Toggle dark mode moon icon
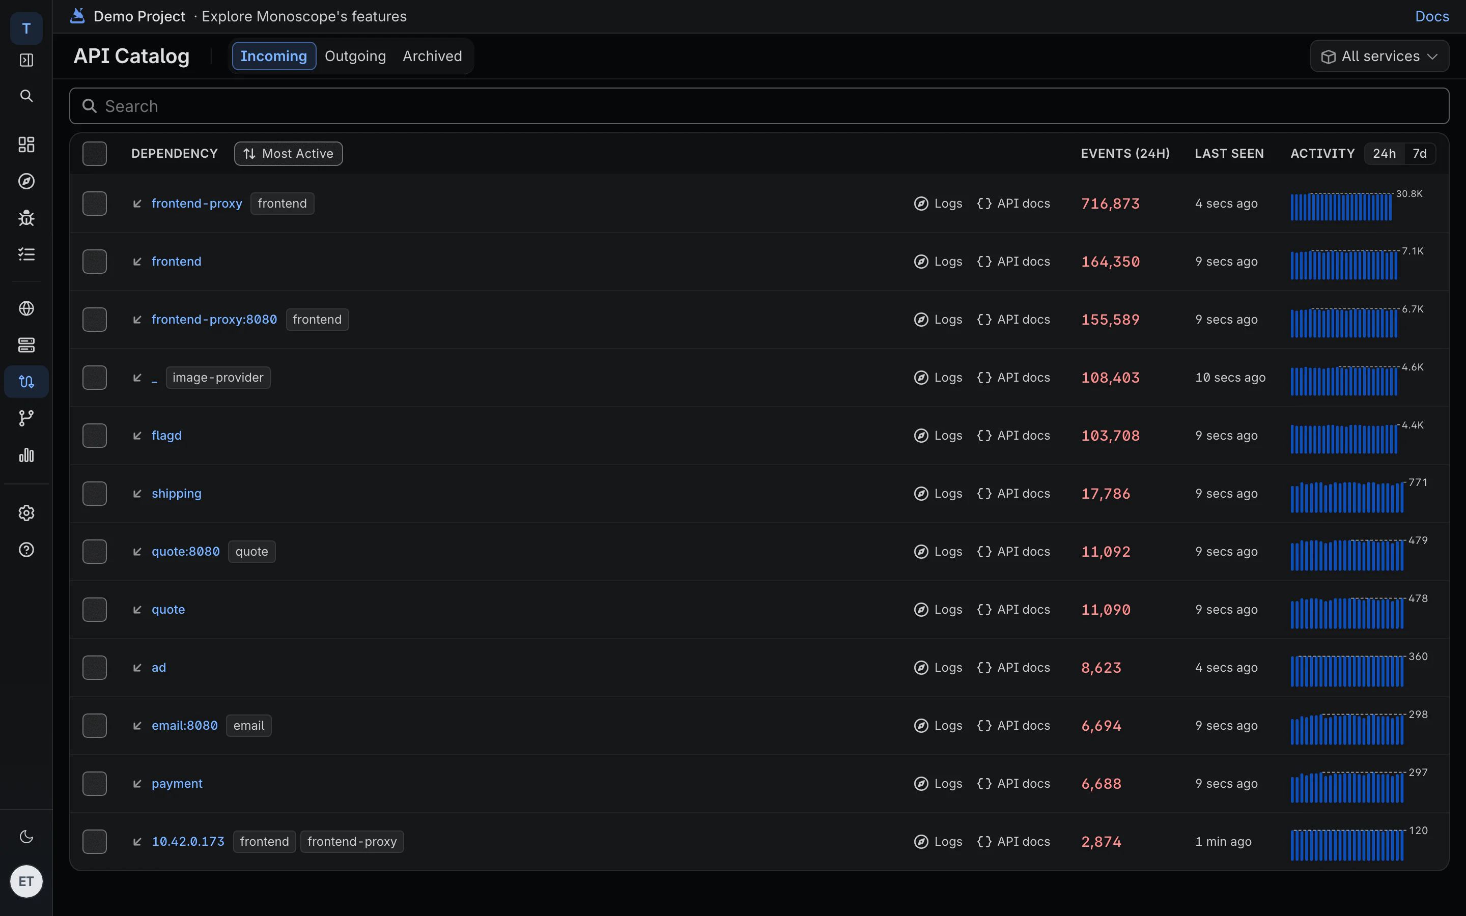1466x916 pixels. click(x=26, y=837)
